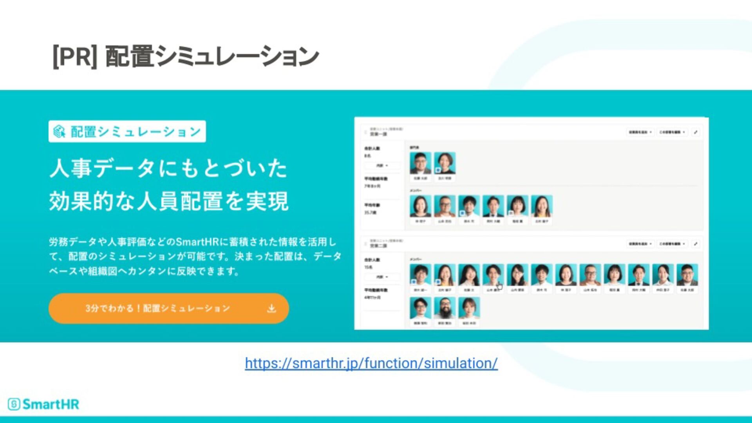Select the bearded member photo in 営業二課 second row
This screenshot has height=423, width=752.
pyautogui.click(x=445, y=308)
